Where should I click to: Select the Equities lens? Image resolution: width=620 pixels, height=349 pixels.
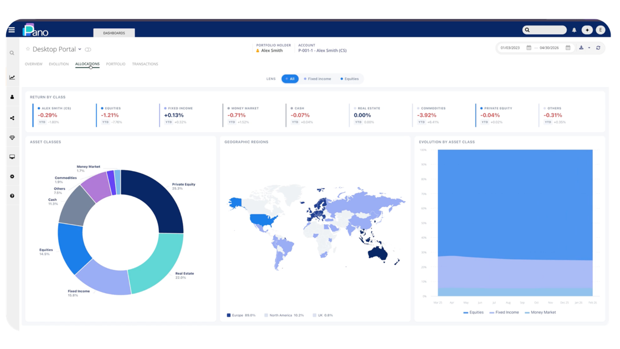pyautogui.click(x=349, y=79)
